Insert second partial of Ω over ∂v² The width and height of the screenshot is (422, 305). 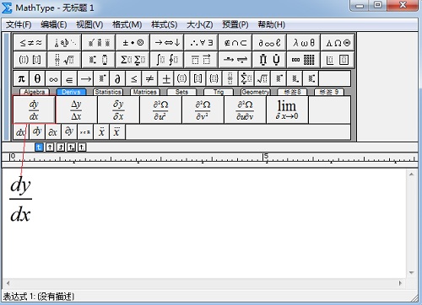click(203, 110)
